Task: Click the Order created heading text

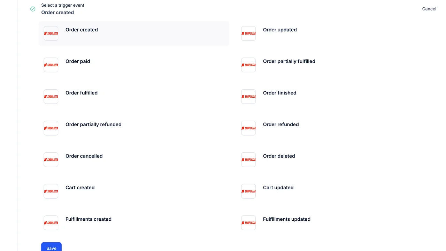Action: [57, 13]
